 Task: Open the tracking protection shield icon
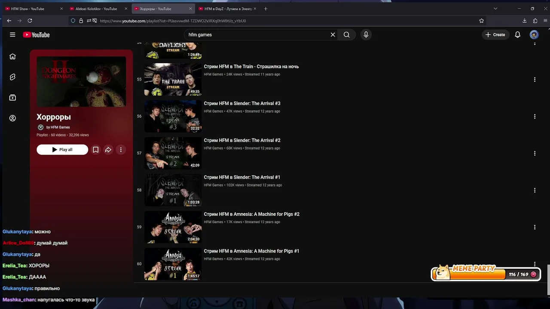[73, 21]
